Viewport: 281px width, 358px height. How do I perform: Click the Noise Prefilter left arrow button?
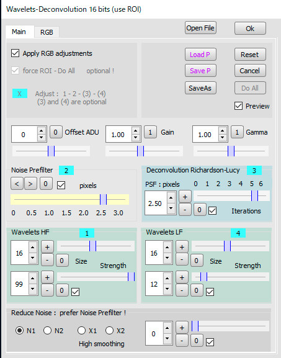click(17, 184)
